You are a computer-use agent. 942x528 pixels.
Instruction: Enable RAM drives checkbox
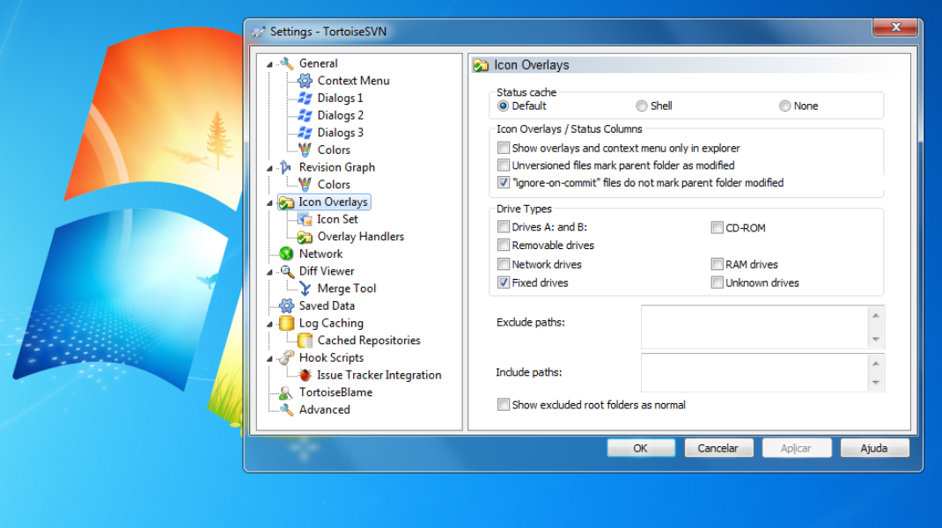[x=717, y=264]
